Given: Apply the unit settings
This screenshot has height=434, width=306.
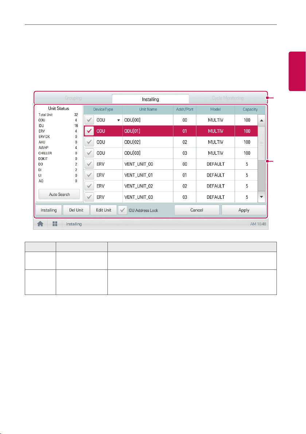Looking at the screenshot, I should tap(244, 210).
